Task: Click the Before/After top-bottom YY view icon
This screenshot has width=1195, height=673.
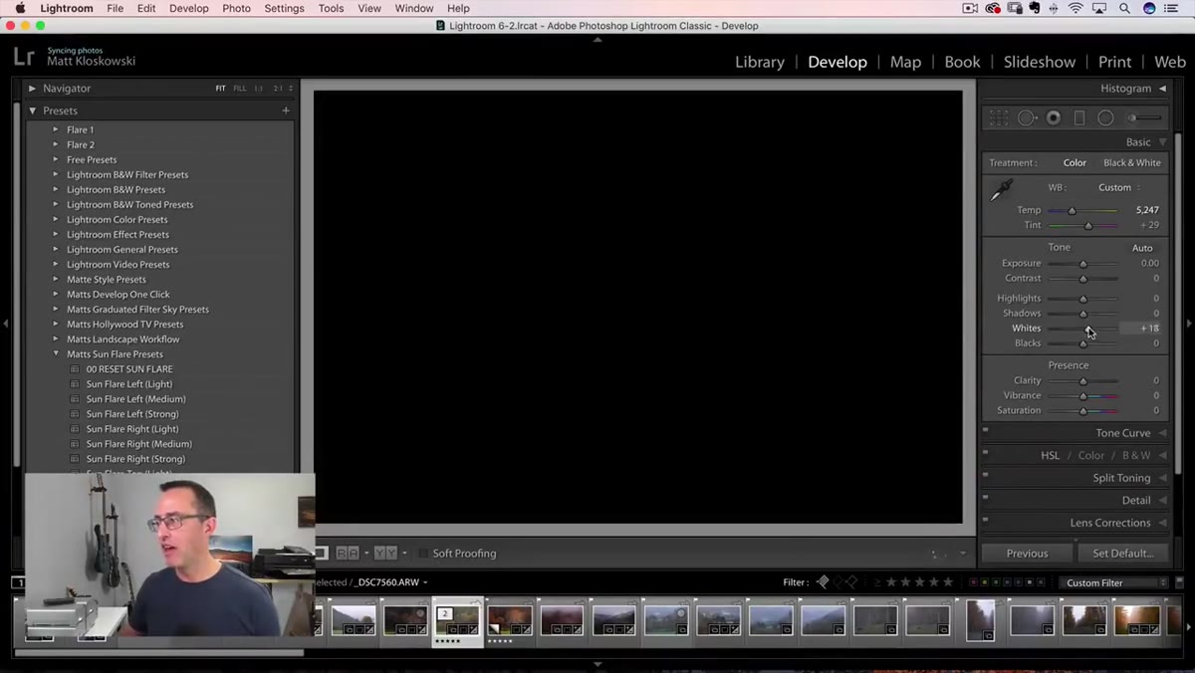Action: tap(385, 554)
